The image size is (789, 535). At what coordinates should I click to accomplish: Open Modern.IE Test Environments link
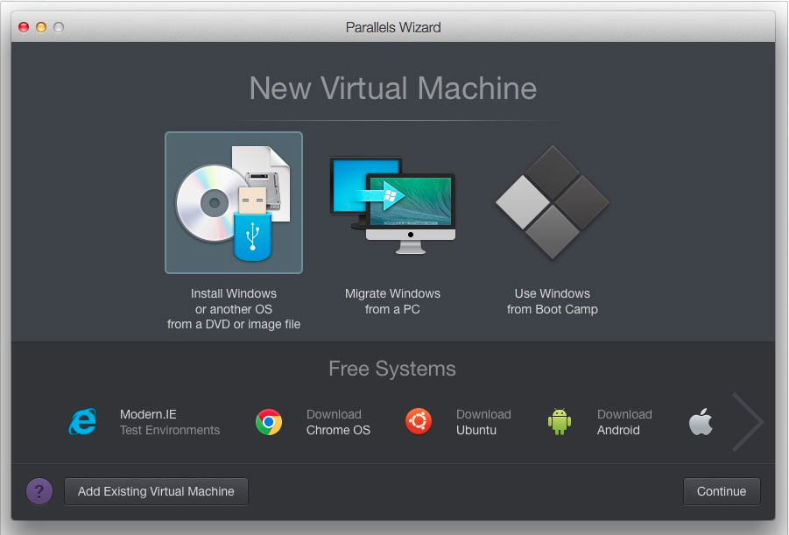tap(170, 422)
